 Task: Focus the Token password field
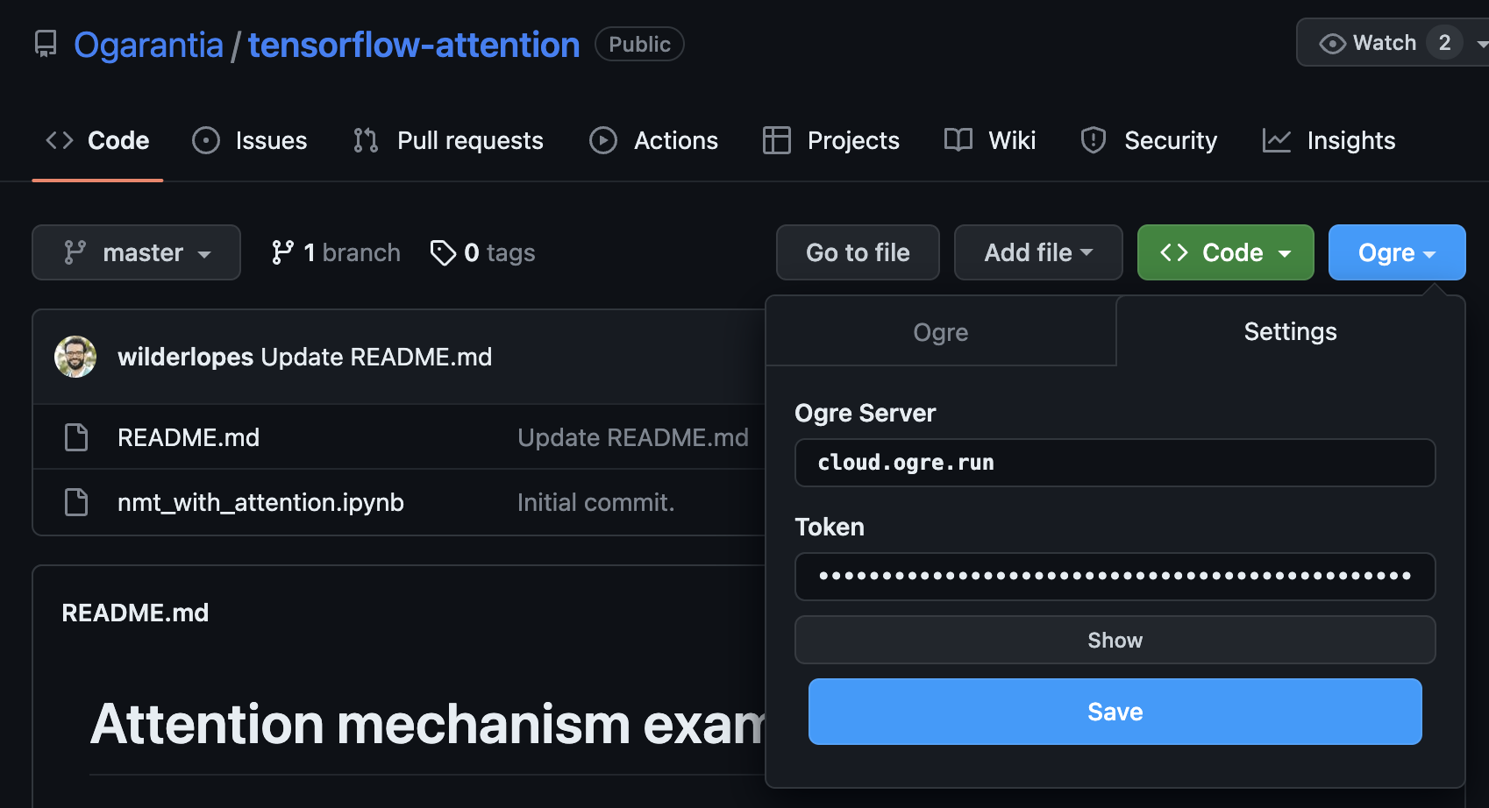point(1115,577)
